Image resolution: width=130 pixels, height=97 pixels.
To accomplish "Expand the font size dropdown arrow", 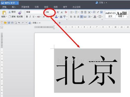I will pyautogui.click(x=54, y=12).
